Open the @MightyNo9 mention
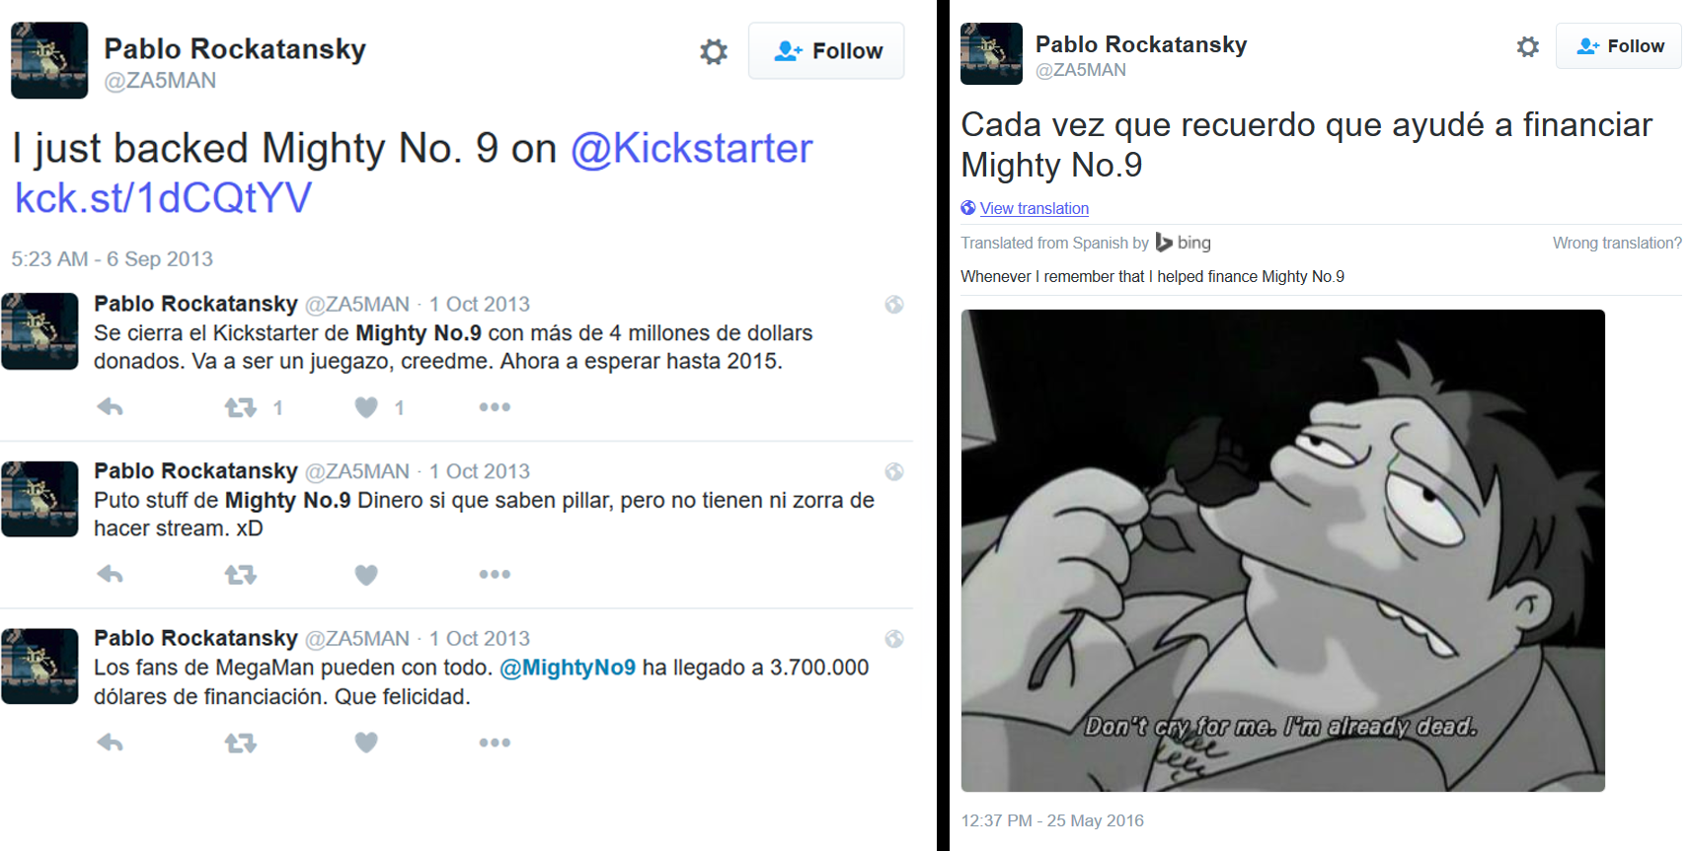The height and width of the screenshot is (851, 1690). pos(568,668)
